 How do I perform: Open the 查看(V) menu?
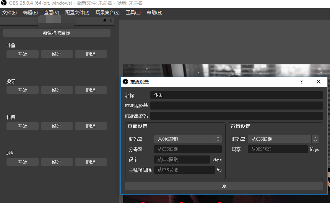coord(51,13)
